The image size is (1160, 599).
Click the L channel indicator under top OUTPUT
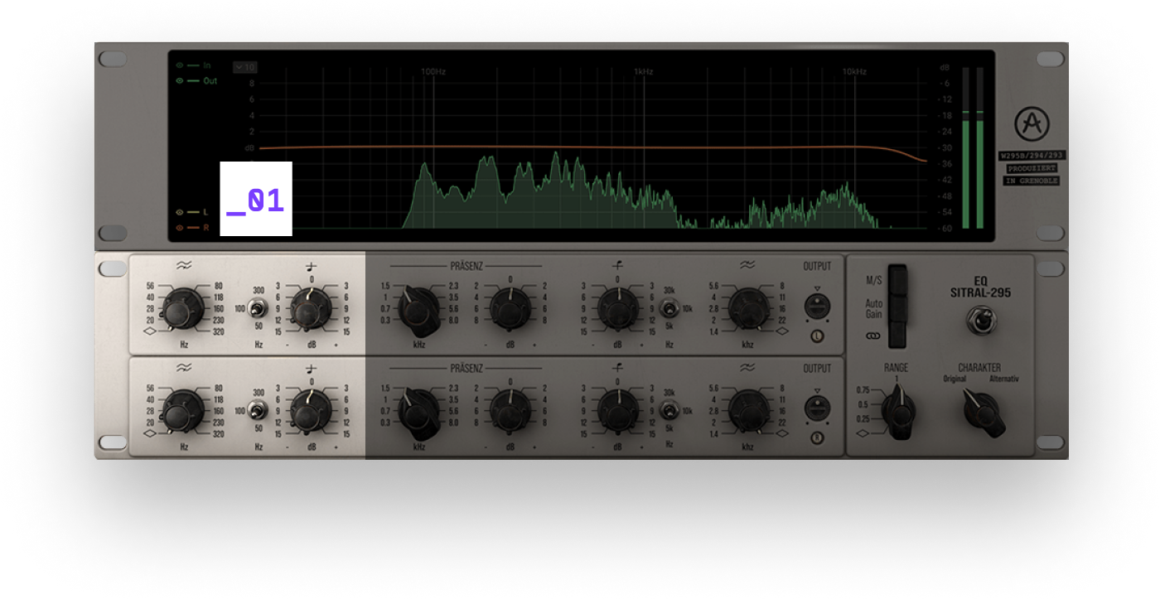click(x=817, y=336)
